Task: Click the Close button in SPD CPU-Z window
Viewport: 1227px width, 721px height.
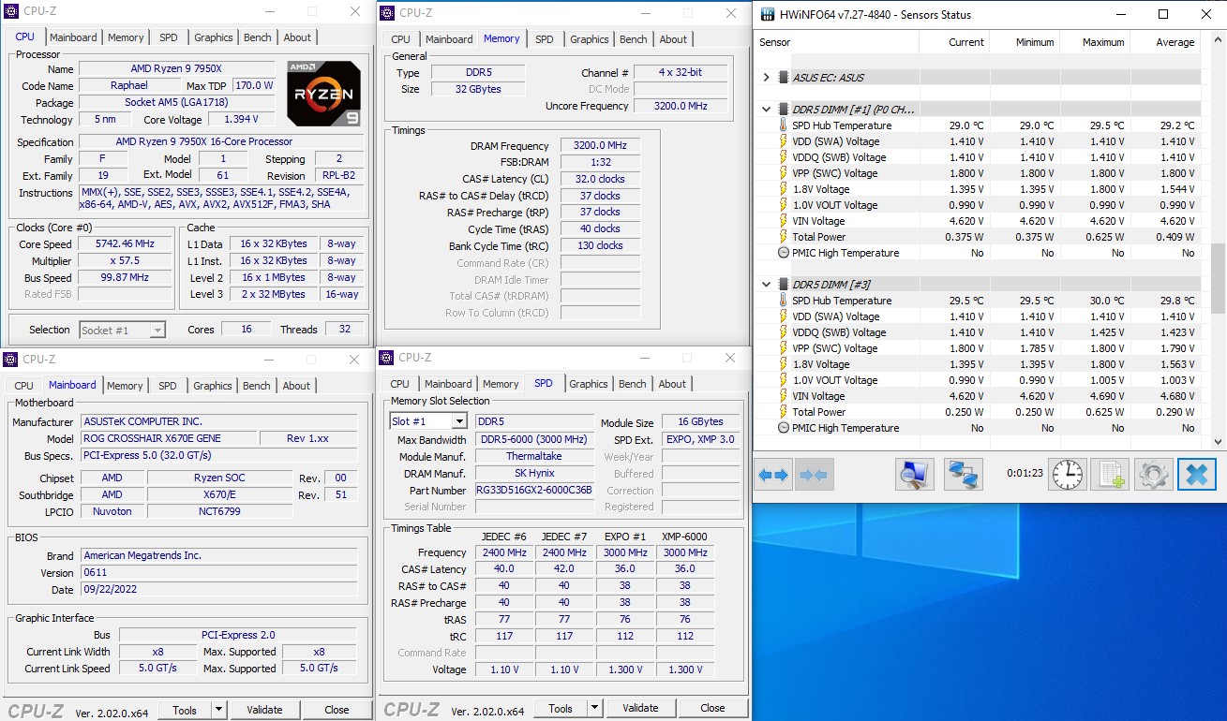Action: (x=712, y=708)
